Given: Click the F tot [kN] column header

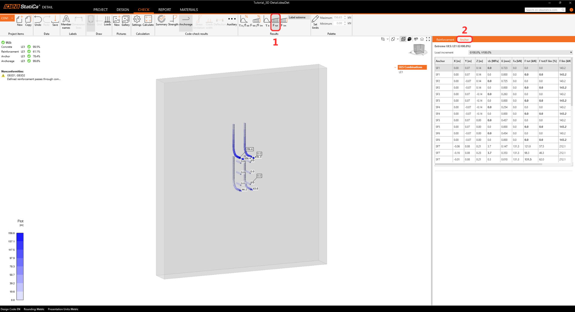Looking at the screenshot, I should (x=530, y=61).
